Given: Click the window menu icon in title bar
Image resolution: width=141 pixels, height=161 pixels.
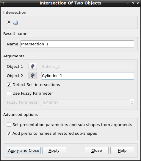Looking at the screenshot, I should click(3, 3).
